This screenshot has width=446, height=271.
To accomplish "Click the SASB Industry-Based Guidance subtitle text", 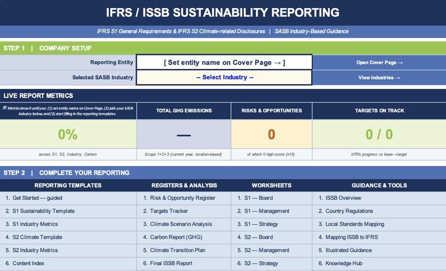I will point(311,31).
